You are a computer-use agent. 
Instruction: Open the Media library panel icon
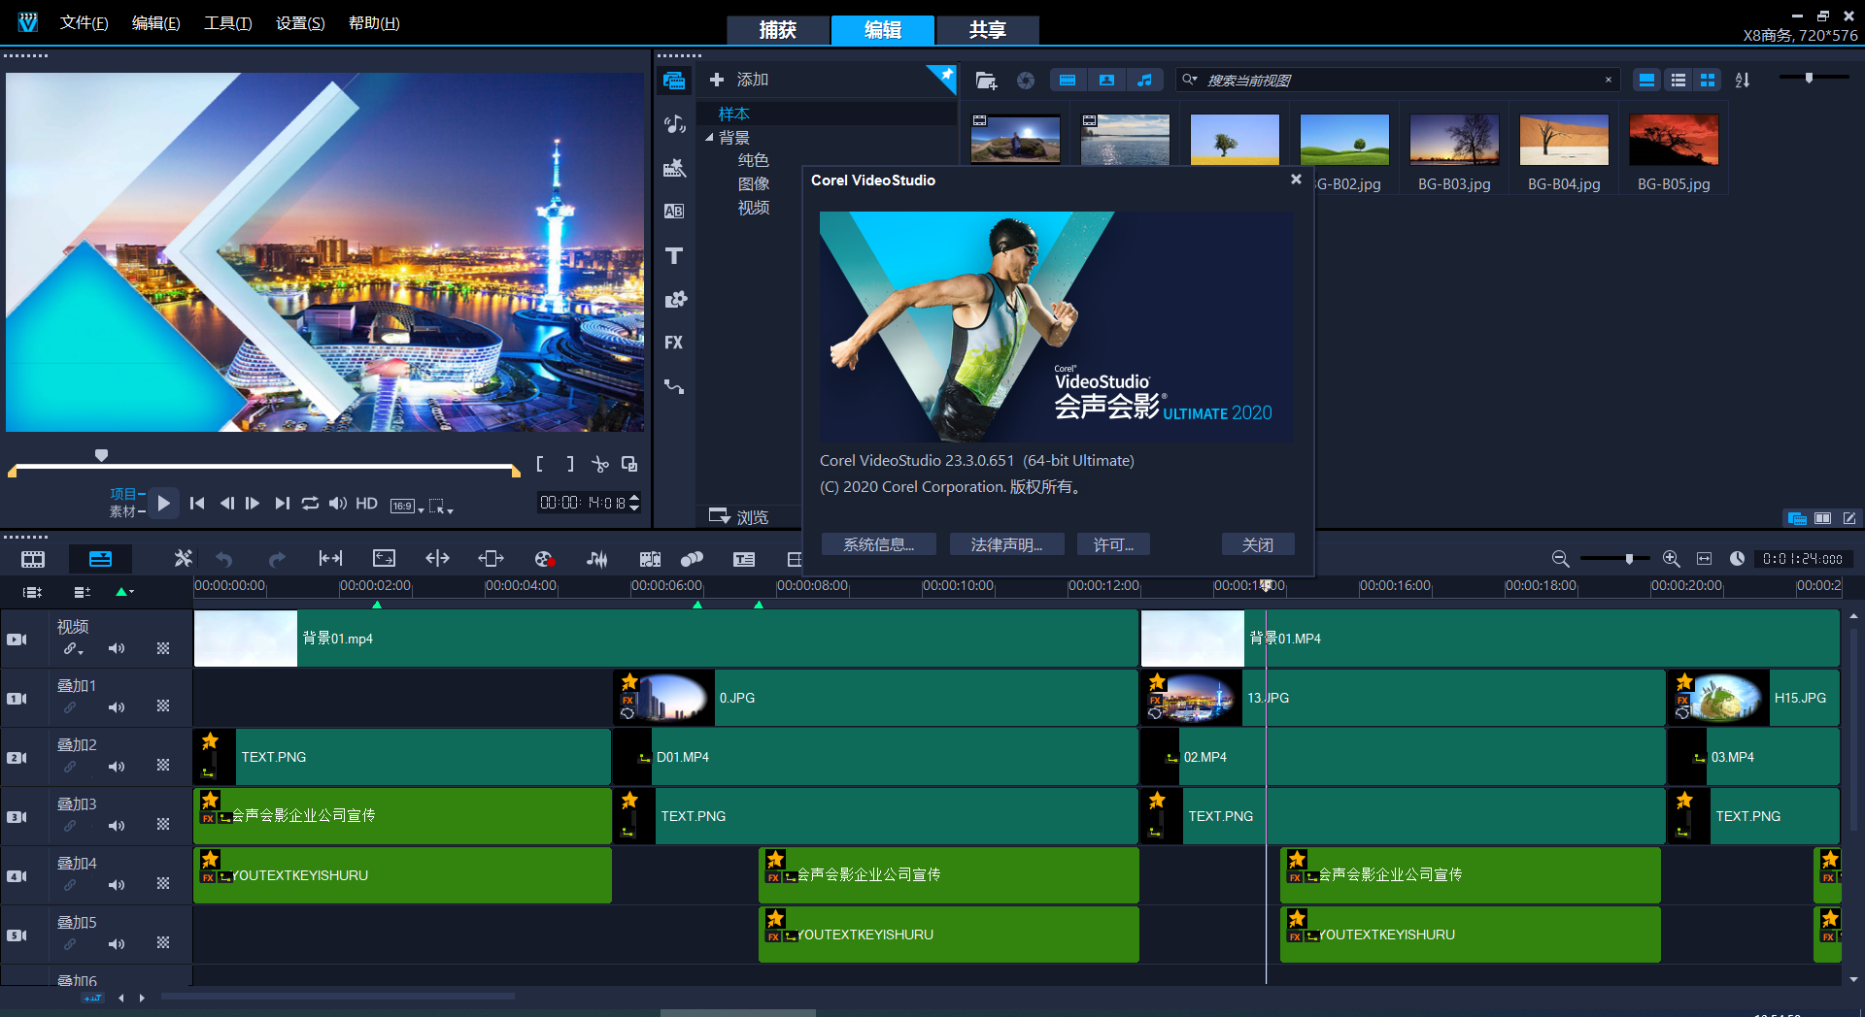pos(674,81)
